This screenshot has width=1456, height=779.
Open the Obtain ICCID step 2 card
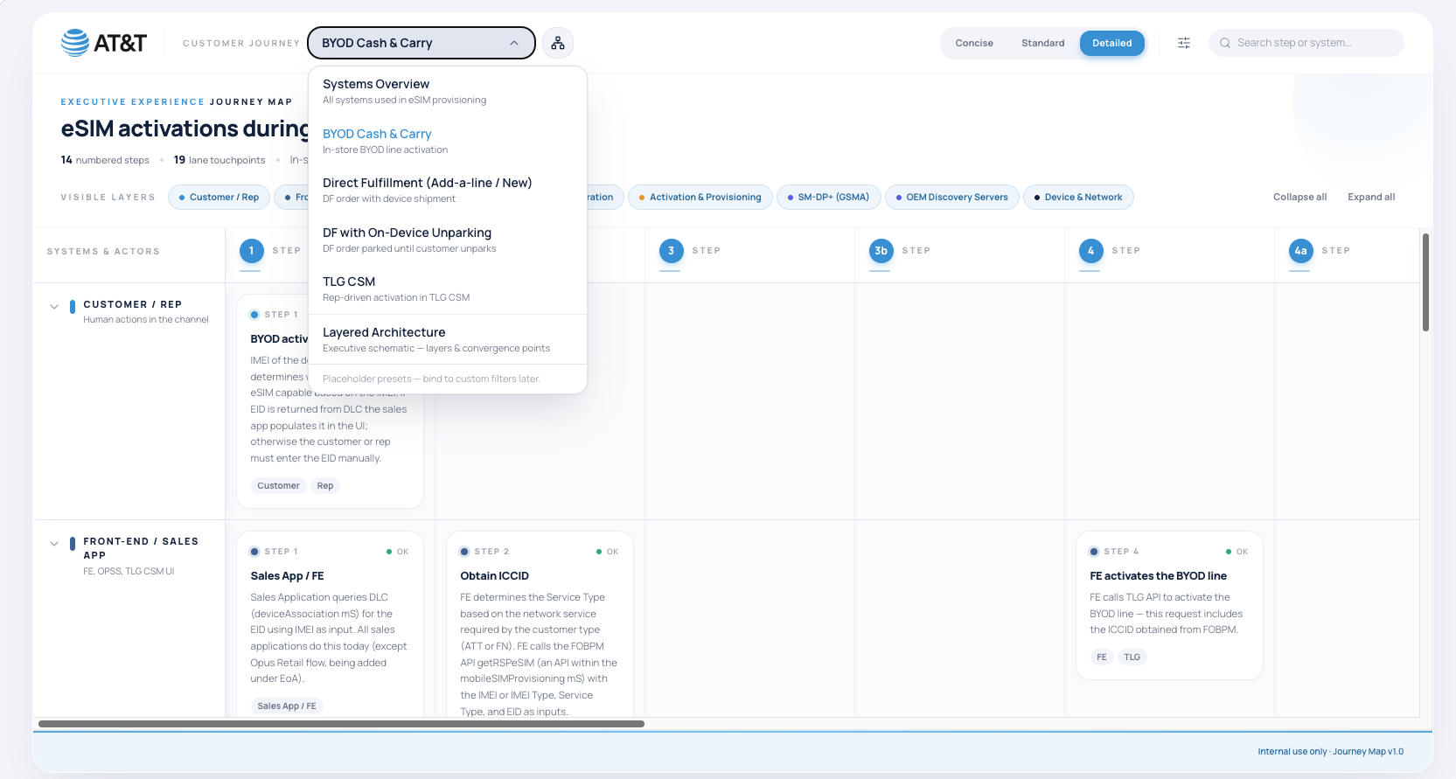pos(540,624)
